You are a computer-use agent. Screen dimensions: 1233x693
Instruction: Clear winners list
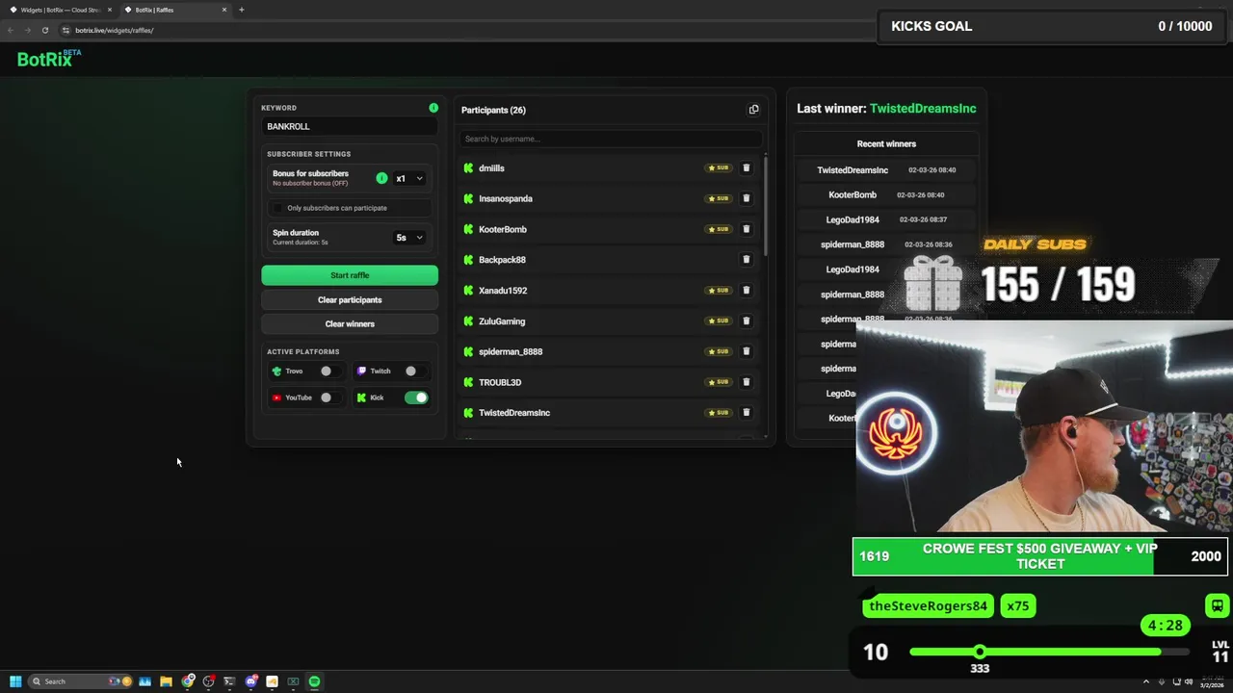tap(350, 323)
